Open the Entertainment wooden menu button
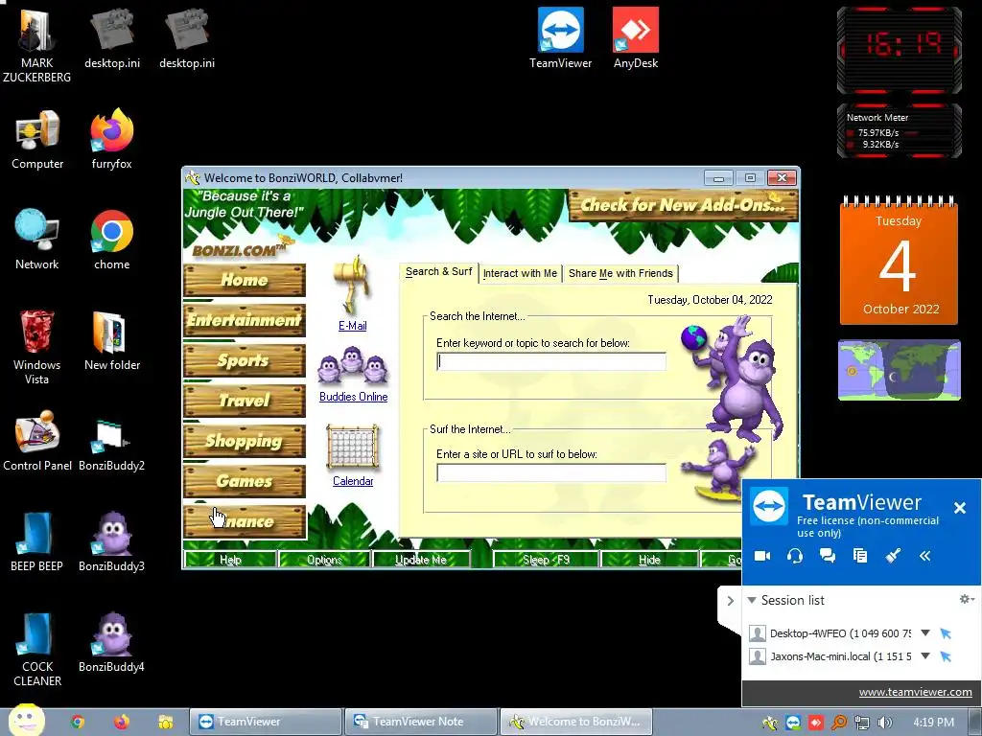 click(x=245, y=320)
